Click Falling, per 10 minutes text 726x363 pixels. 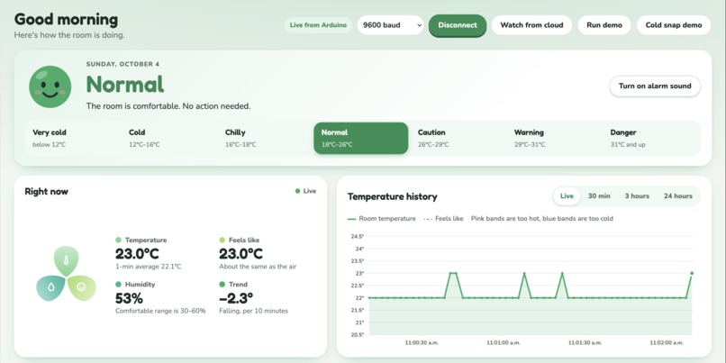pyautogui.click(x=254, y=311)
